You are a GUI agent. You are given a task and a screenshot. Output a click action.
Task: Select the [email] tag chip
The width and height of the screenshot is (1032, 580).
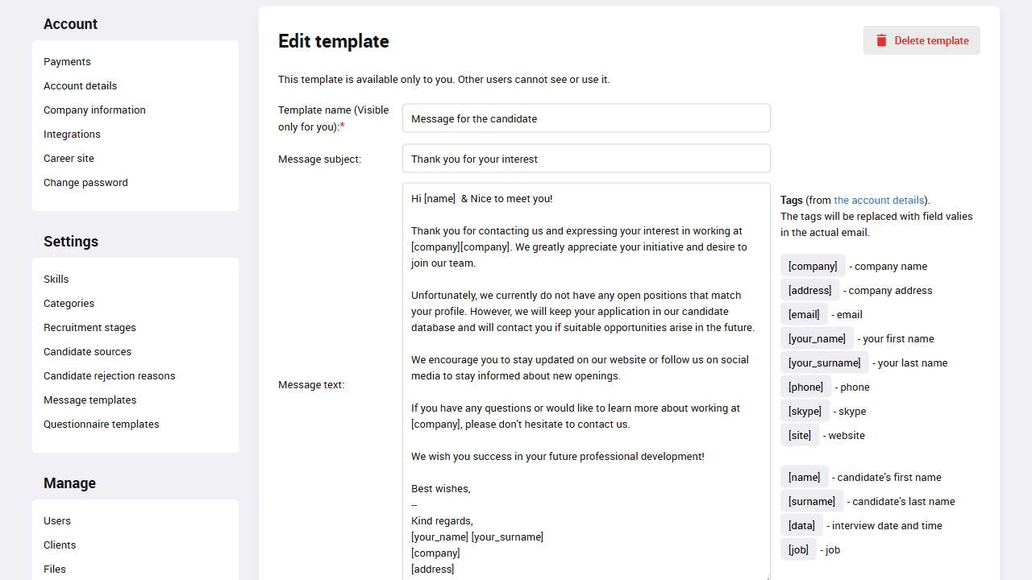coord(804,314)
